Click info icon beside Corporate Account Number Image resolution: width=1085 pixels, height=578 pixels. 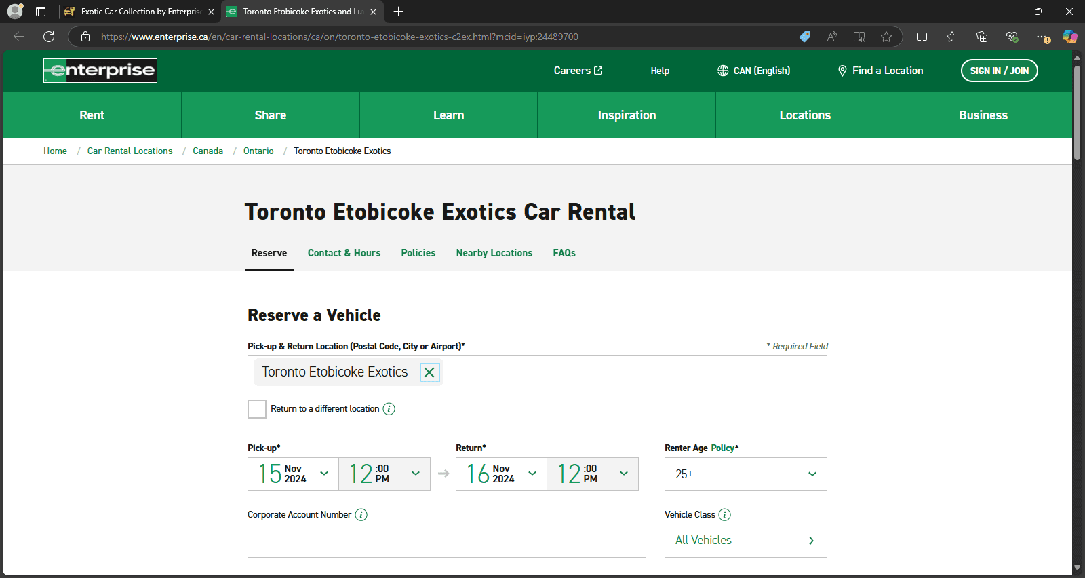click(x=361, y=515)
